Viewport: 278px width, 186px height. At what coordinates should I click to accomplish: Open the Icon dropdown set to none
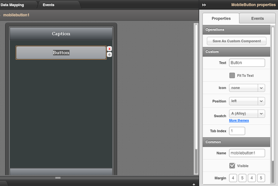pos(246,88)
